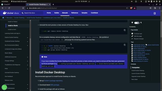
Task: Click browser back arrow
Action: 3,8
